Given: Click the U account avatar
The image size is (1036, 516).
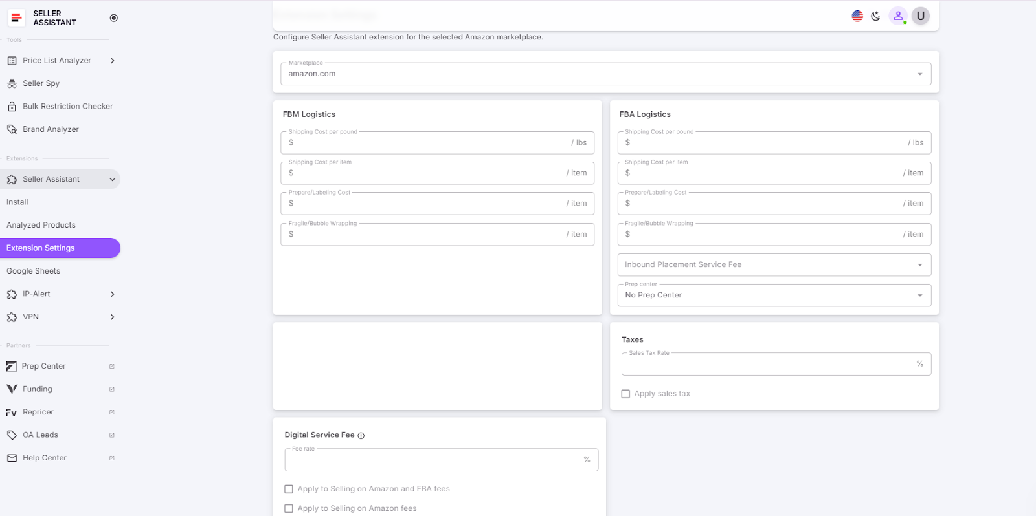Looking at the screenshot, I should coord(921,16).
